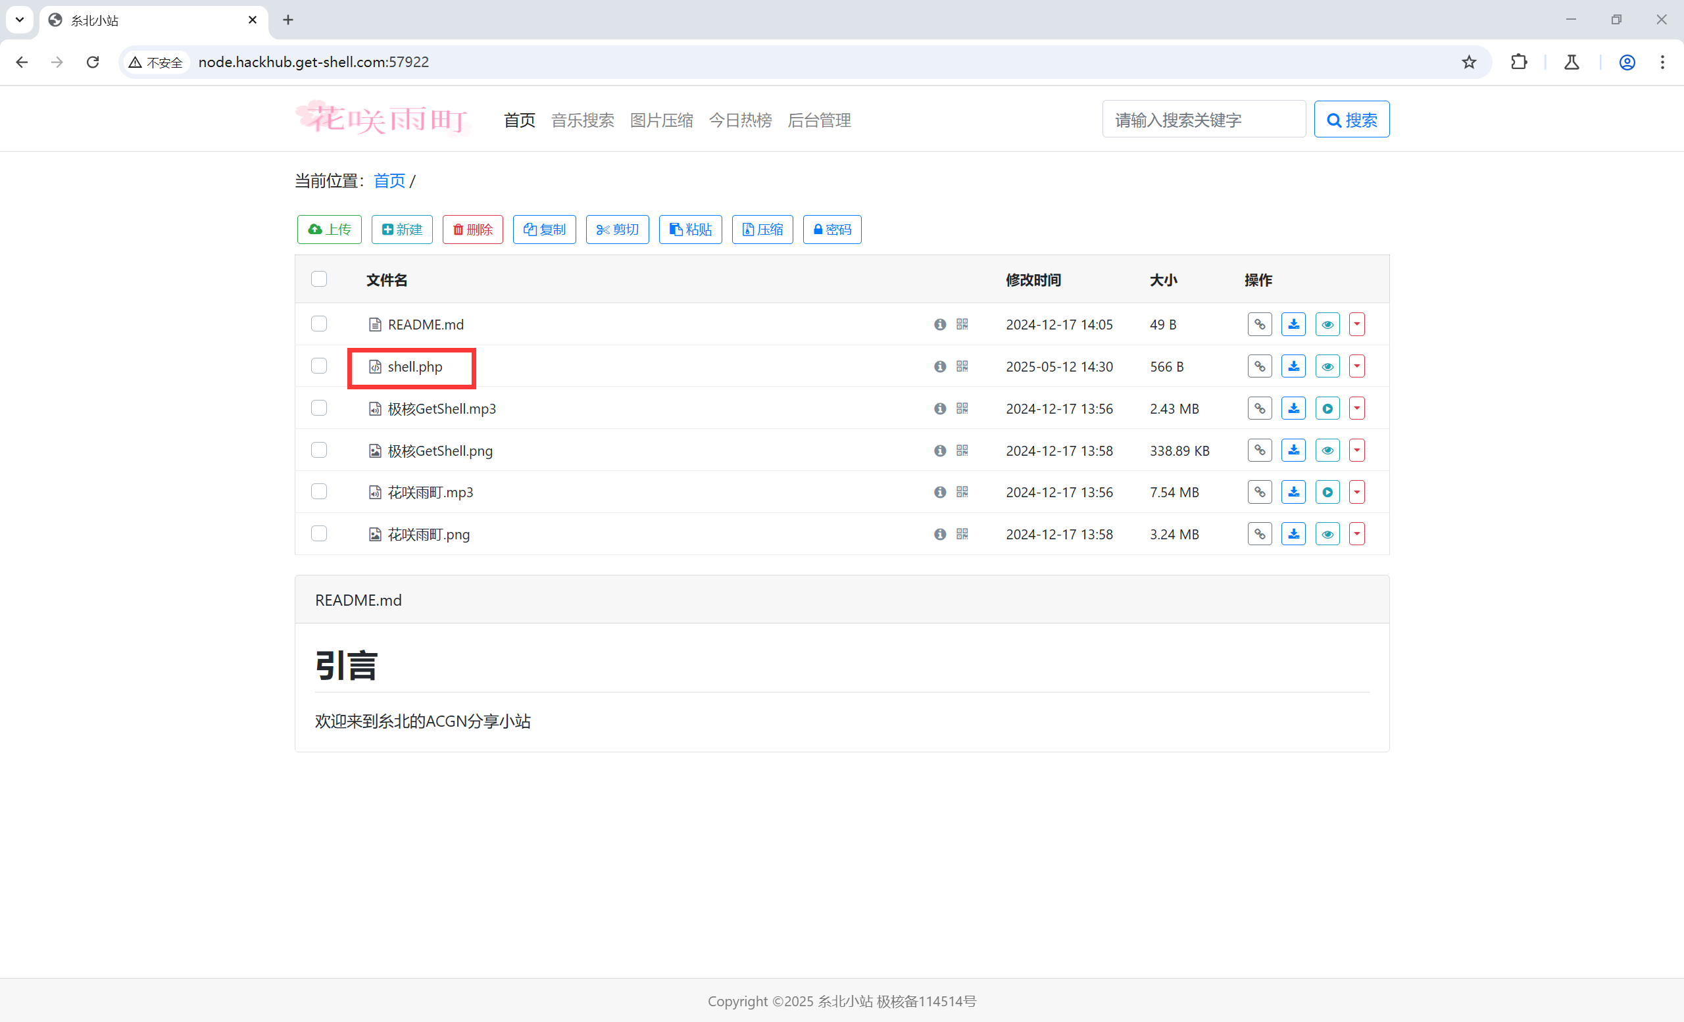Screen dimensions: 1684x1022
Task: Switch to the 音乐搜索 menu item
Action: [582, 120]
